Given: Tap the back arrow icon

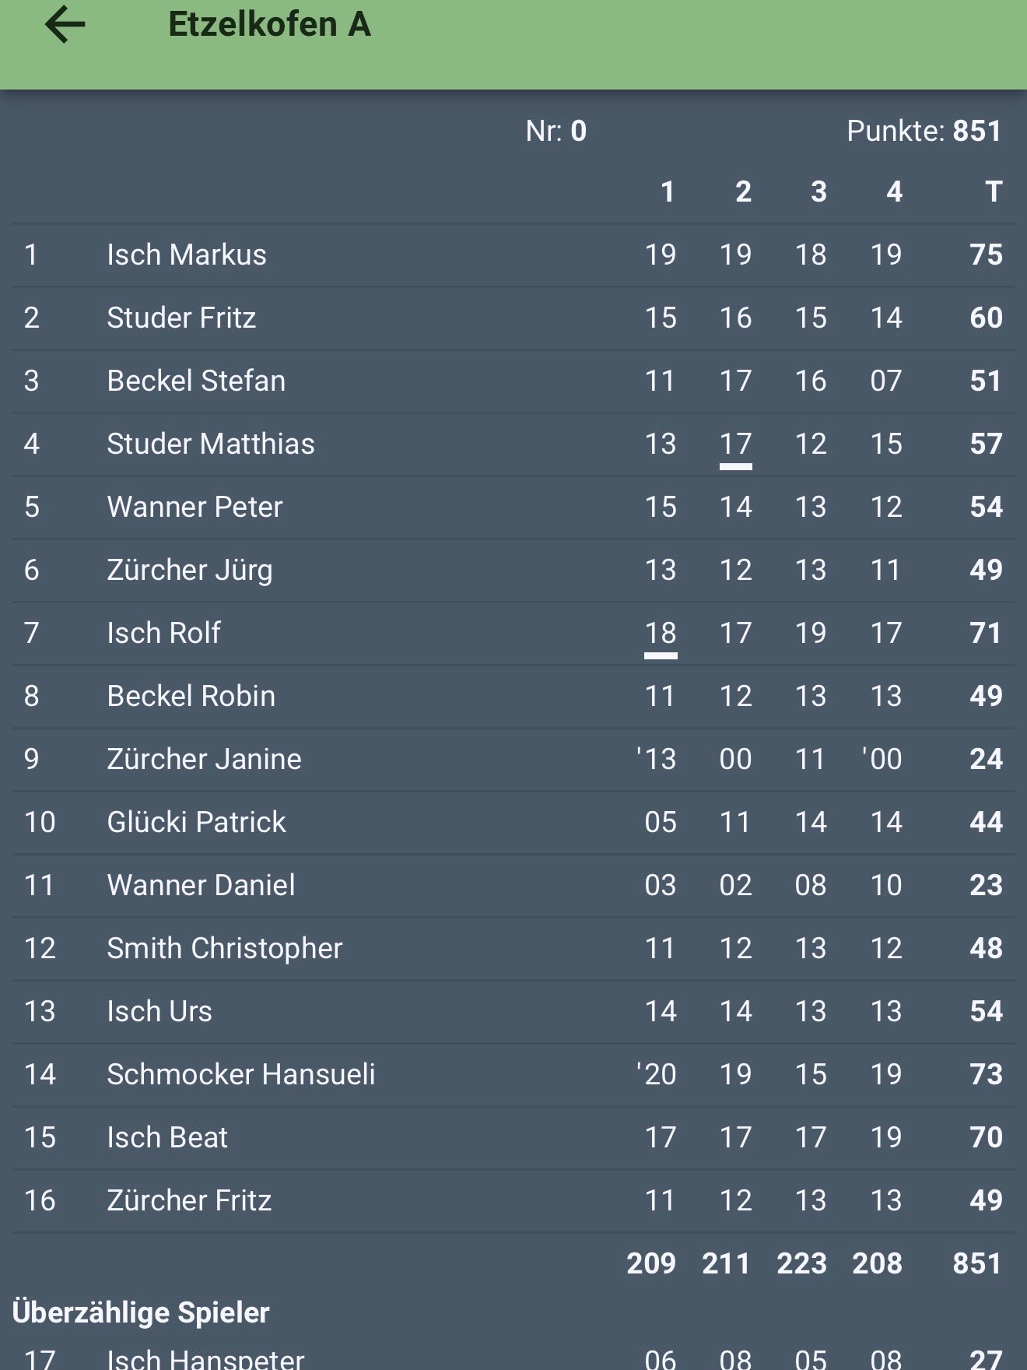Looking at the screenshot, I should coord(65,24).
